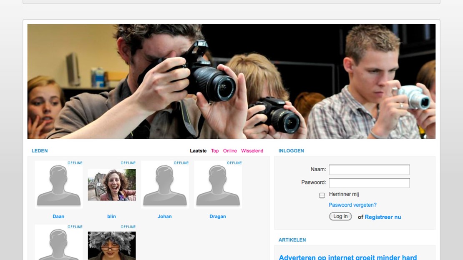
Task: Select the 'Wisselend' members tab
Action: [x=252, y=151]
